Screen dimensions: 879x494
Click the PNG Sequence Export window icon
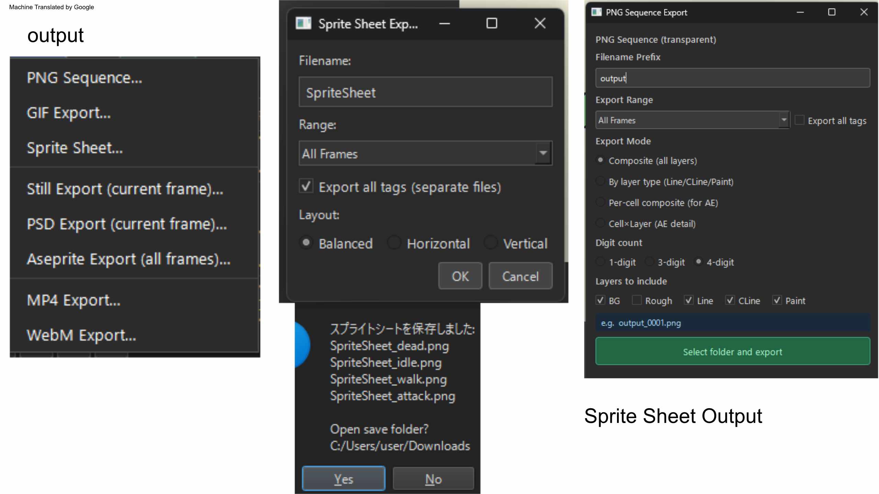[x=596, y=12]
